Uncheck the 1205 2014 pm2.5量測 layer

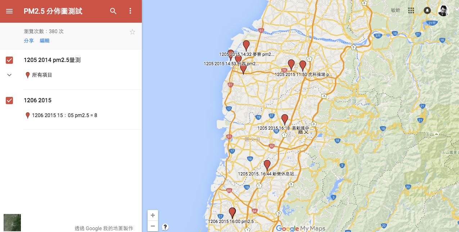pyautogui.click(x=9, y=60)
